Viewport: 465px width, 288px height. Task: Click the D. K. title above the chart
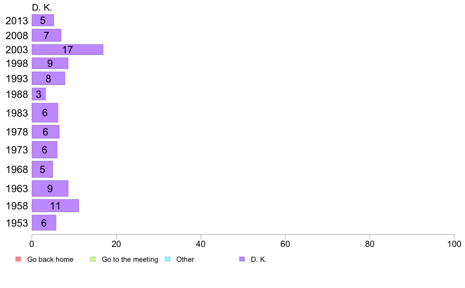coord(42,7)
